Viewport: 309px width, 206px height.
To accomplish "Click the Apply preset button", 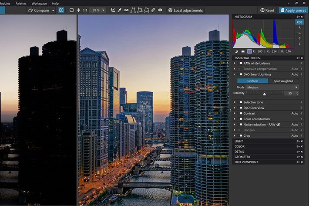I will 294,10.
